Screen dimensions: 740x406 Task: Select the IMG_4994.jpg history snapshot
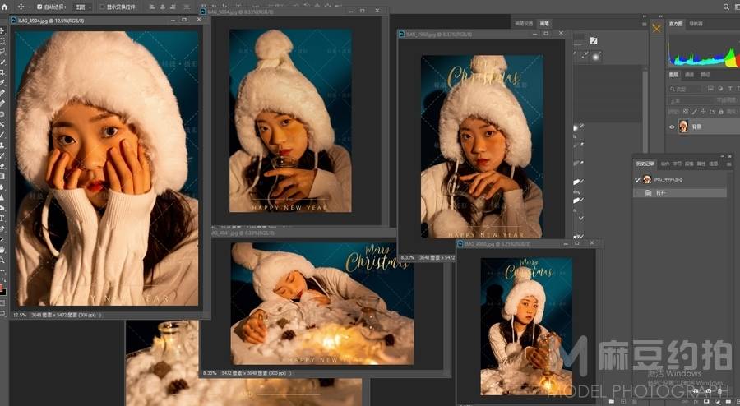(x=680, y=179)
